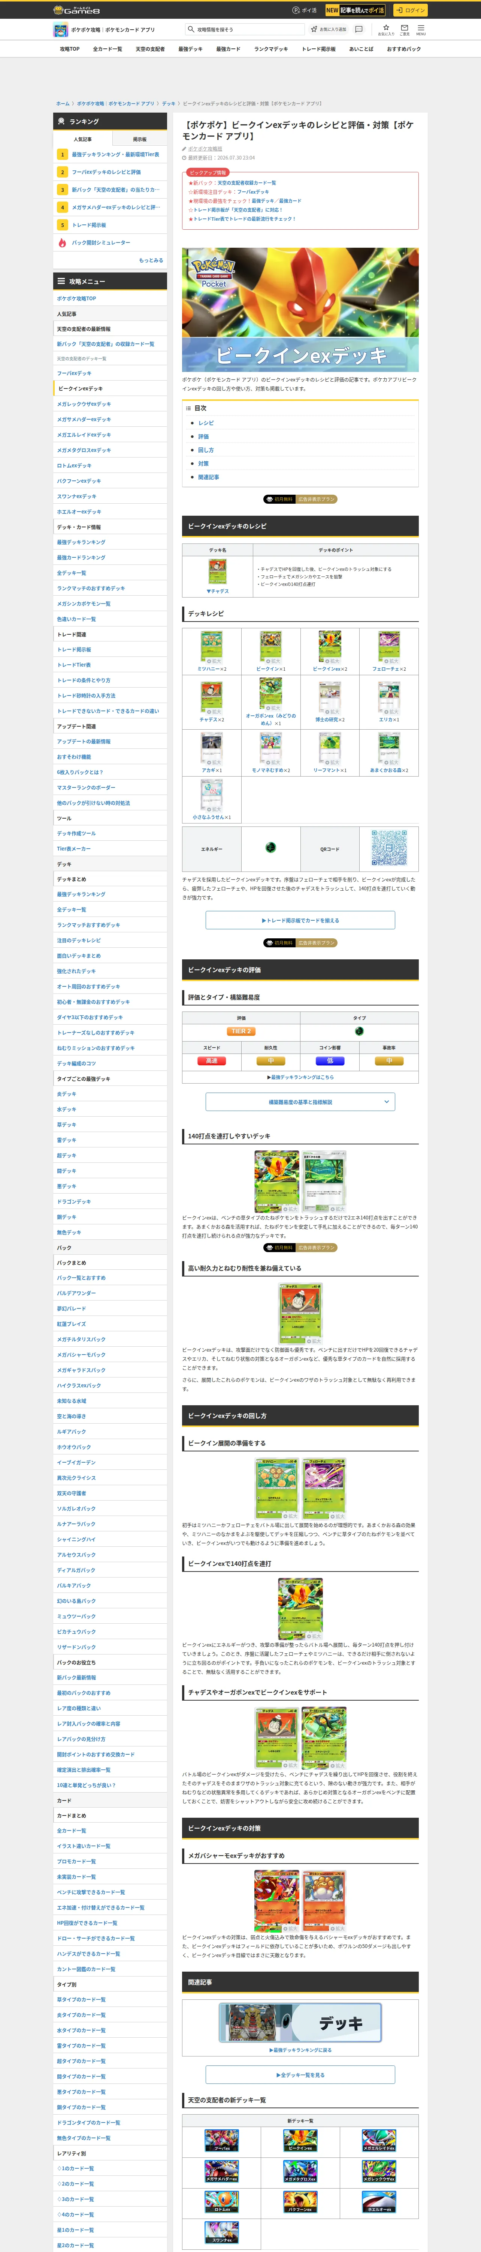The height and width of the screenshot is (2252, 481).
Task: Open the ご意見 mail icon
Action: click(x=404, y=30)
